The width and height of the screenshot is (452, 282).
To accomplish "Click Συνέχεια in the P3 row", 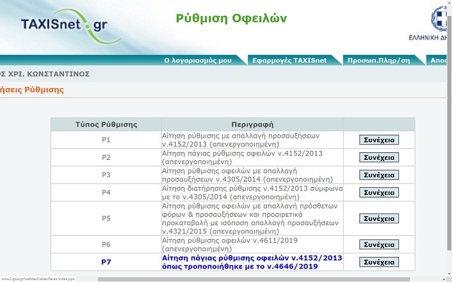I will (378, 175).
